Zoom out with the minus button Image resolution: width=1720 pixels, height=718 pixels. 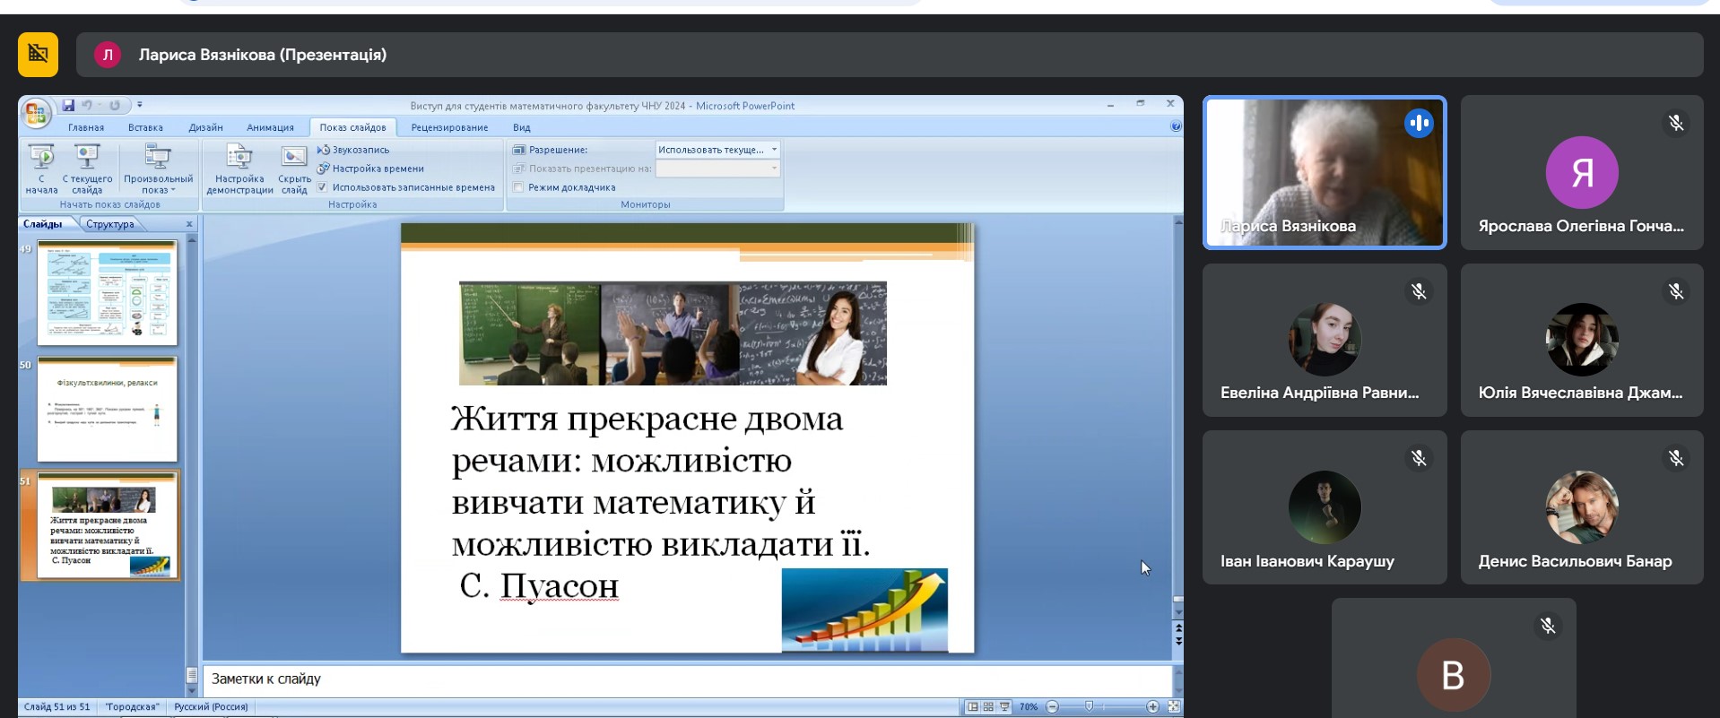tap(1053, 707)
